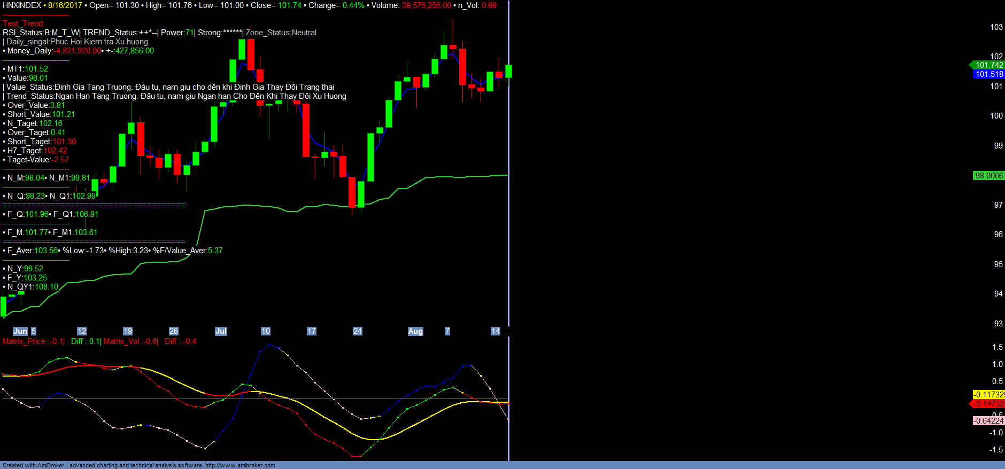Click the Matrix_Vol indicator label

[130, 341]
